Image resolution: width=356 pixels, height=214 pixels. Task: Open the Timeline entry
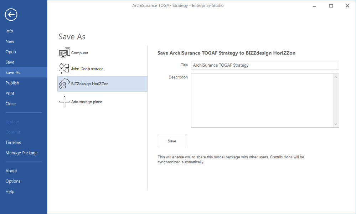point(14,142)
